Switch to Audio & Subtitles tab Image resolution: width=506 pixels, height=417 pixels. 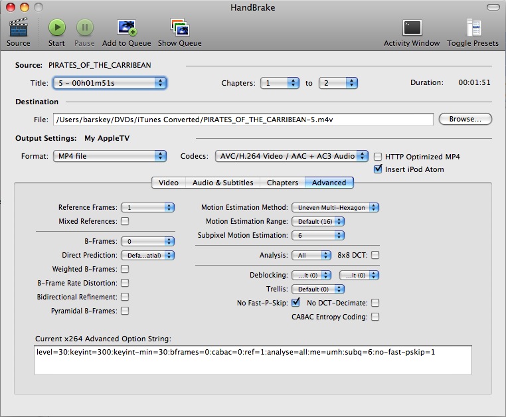(x=222, y=183)
